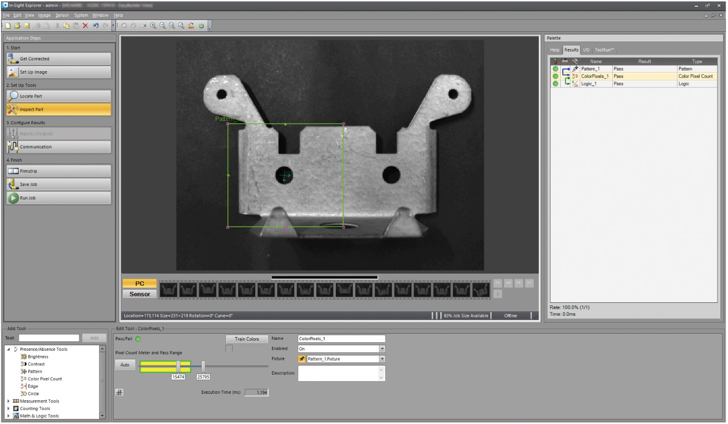Click the pin icon next to Fixture
The width and height of the screenshot is (728, 424).
(x=301, y=359)
